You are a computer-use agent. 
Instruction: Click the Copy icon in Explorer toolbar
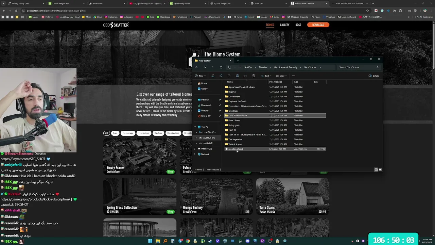click(x=221, y=76)
